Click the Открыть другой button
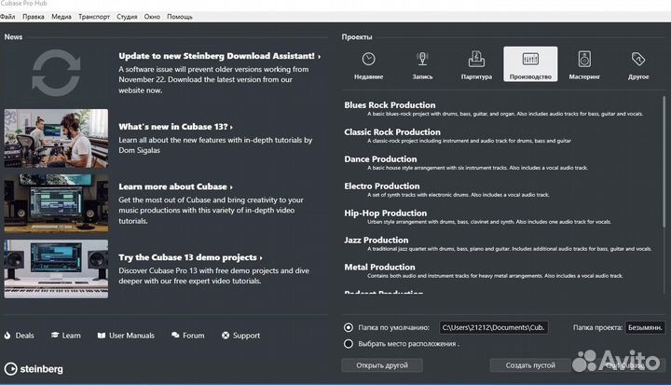Image resolution: width=671 pixels, height=385 pixels. [x=382, y=365]
